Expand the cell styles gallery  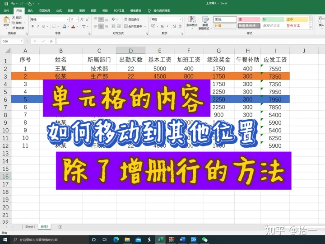[x=311, y=27]
